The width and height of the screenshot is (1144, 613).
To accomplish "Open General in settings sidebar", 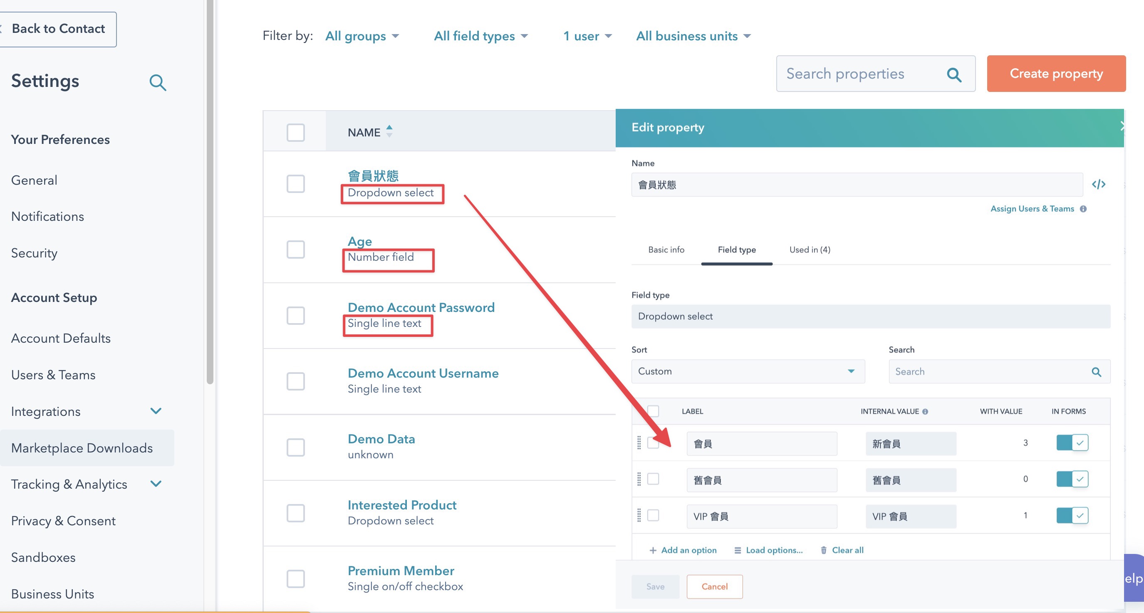I will click(x=34, y=180).
